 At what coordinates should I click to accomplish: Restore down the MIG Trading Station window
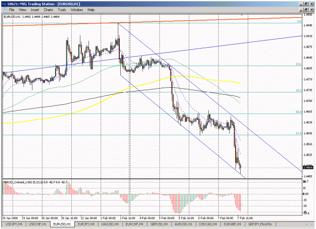[306, 4]
